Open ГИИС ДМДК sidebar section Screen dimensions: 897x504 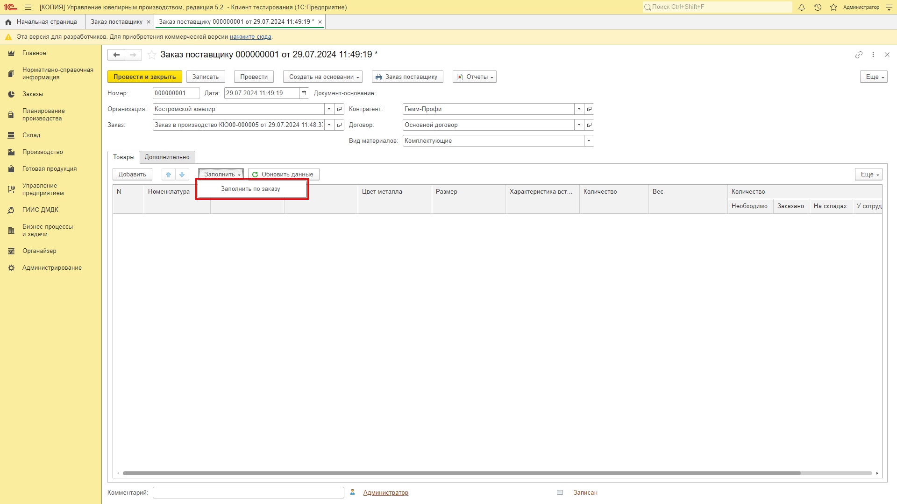pyautogui.click(x=50, y=210)
